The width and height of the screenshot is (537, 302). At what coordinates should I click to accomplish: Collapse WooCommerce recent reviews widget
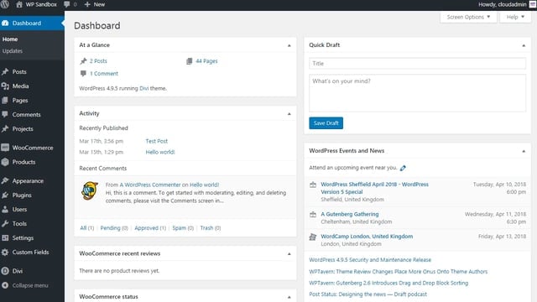tap(289, 254)
